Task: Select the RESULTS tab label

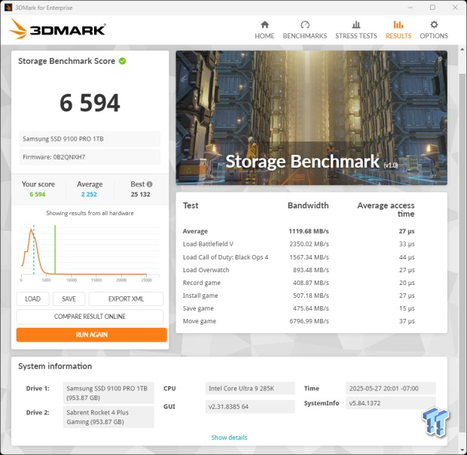Action: pyautogui.click(x=398, y=36)
